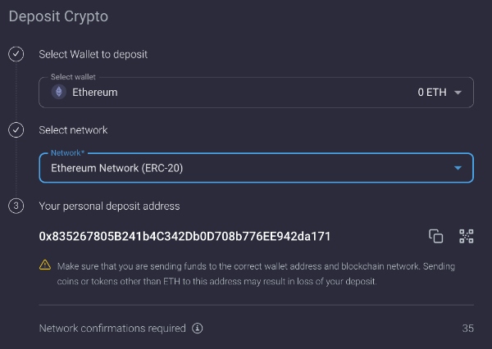Click the step one checkmark circle
The height and width of the screenshot is (349, 492).
click(x=16, y=54)
